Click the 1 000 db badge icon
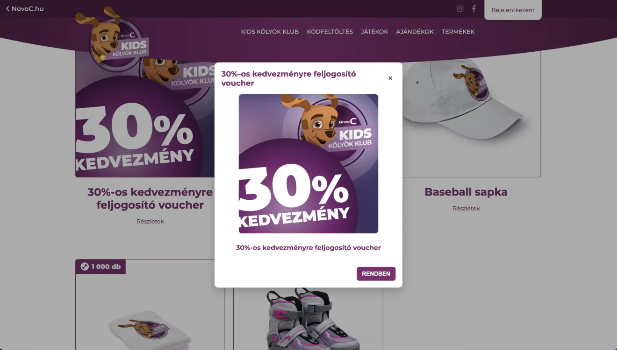This screenshot has height=350, width=617. pyautogui.click(x=85, y=266)
